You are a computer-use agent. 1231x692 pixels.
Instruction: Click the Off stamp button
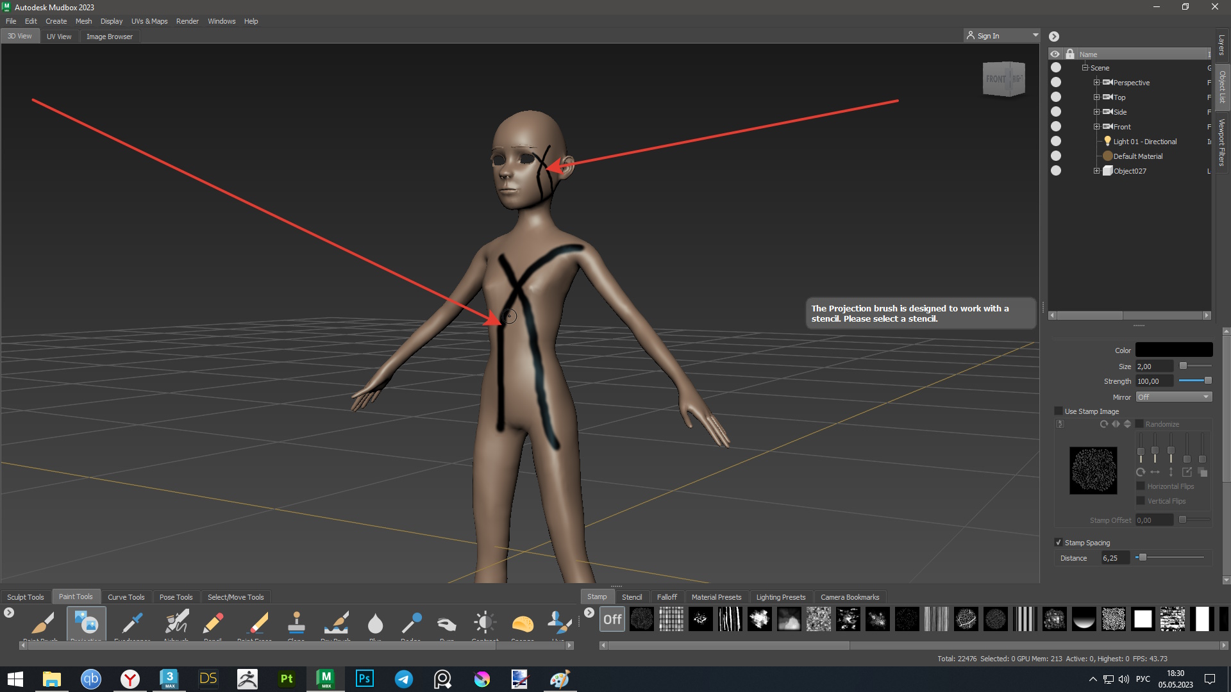pyautogui.click(x=612, y=620)
